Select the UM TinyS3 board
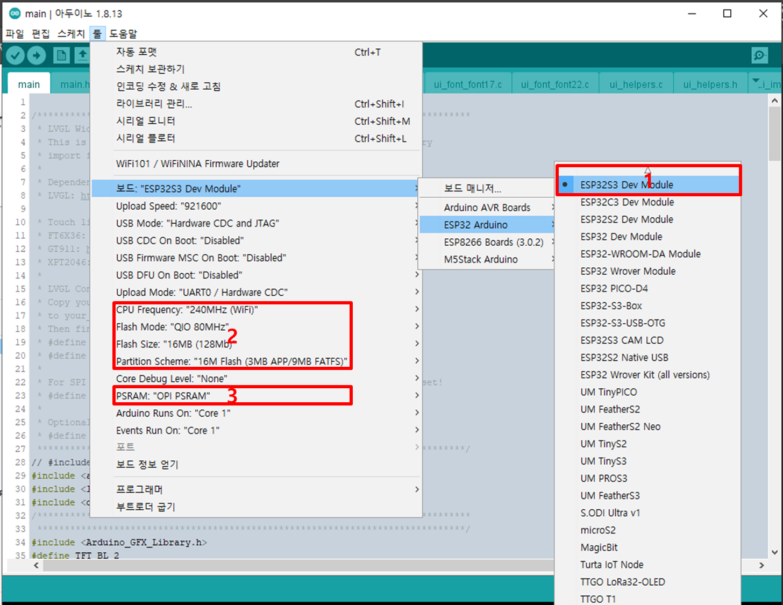 point(648,461)
